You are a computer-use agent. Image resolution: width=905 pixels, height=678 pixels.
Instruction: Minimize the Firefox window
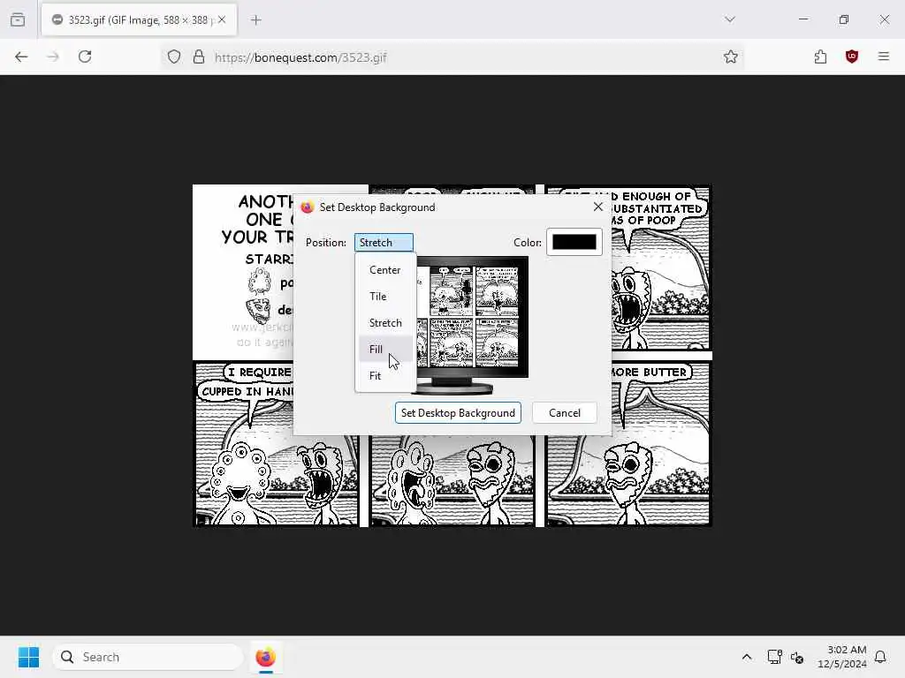(803, 19)
